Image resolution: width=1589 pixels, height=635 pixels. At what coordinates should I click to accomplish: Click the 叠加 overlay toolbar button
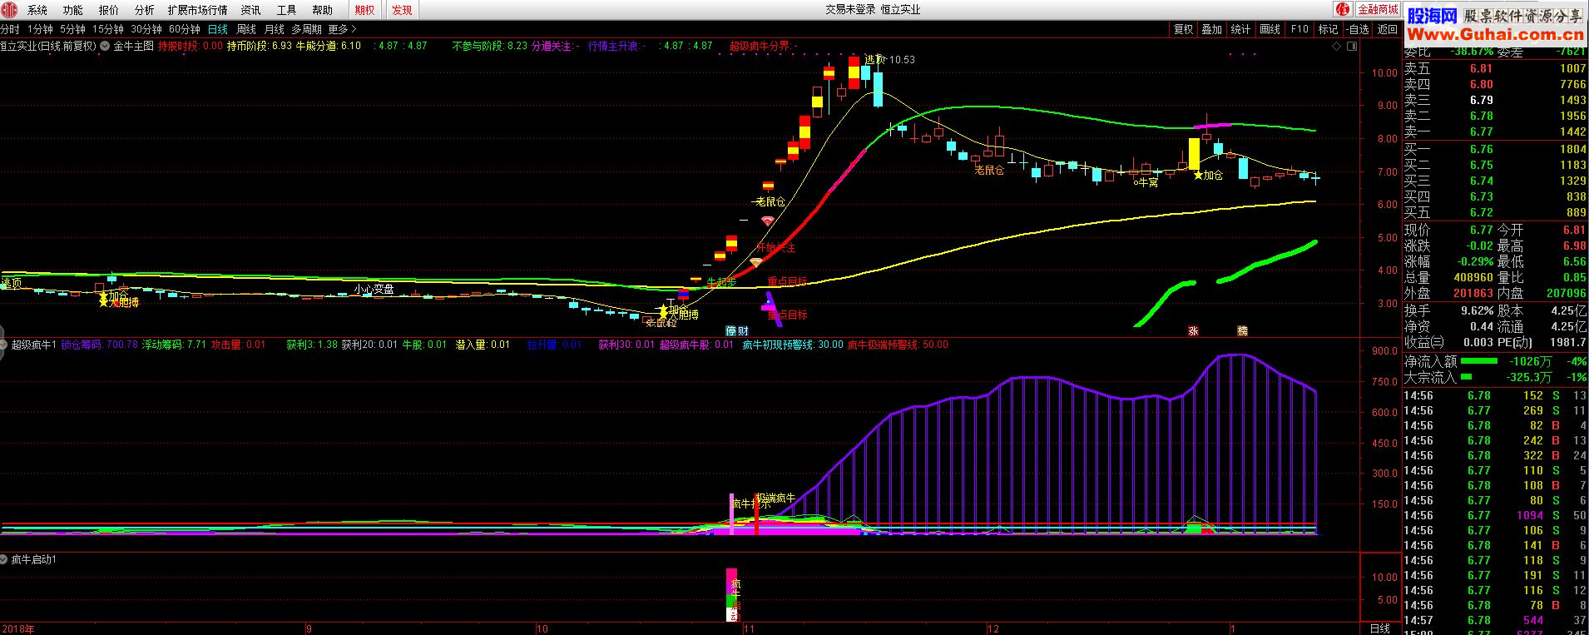(x=1211, y=29)
